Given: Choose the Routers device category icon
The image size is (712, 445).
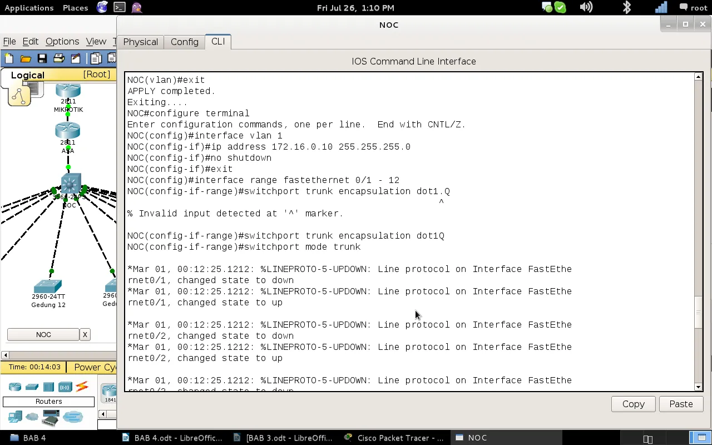Looking at the screenshot, I should click(x=15, y=387).
